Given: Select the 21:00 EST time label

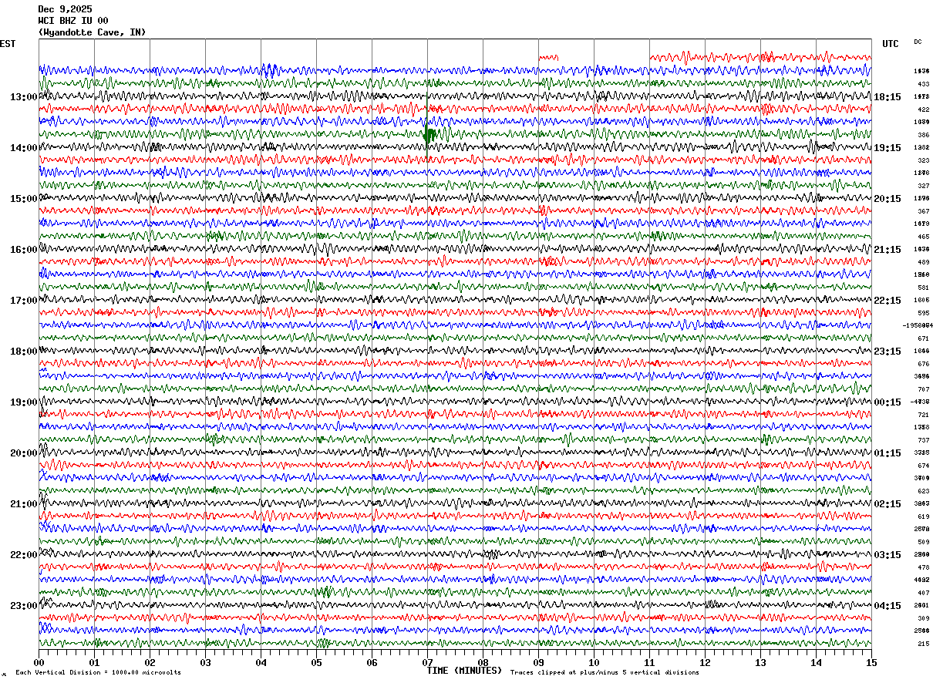Looking at the screenshot, I should pos(24,504).
